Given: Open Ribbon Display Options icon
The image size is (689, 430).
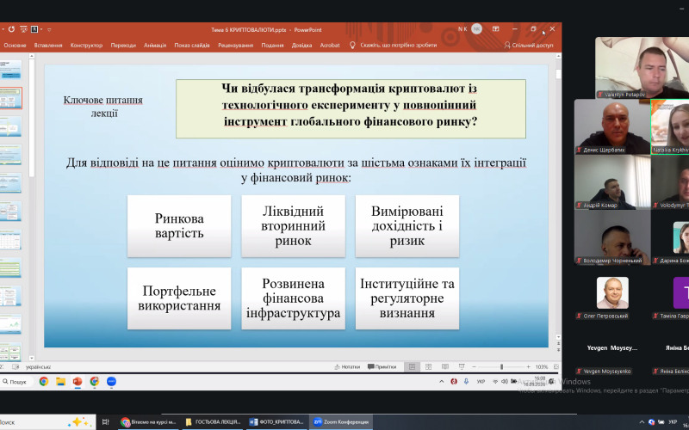Looking at the screenshot, I should click(496, 29).
